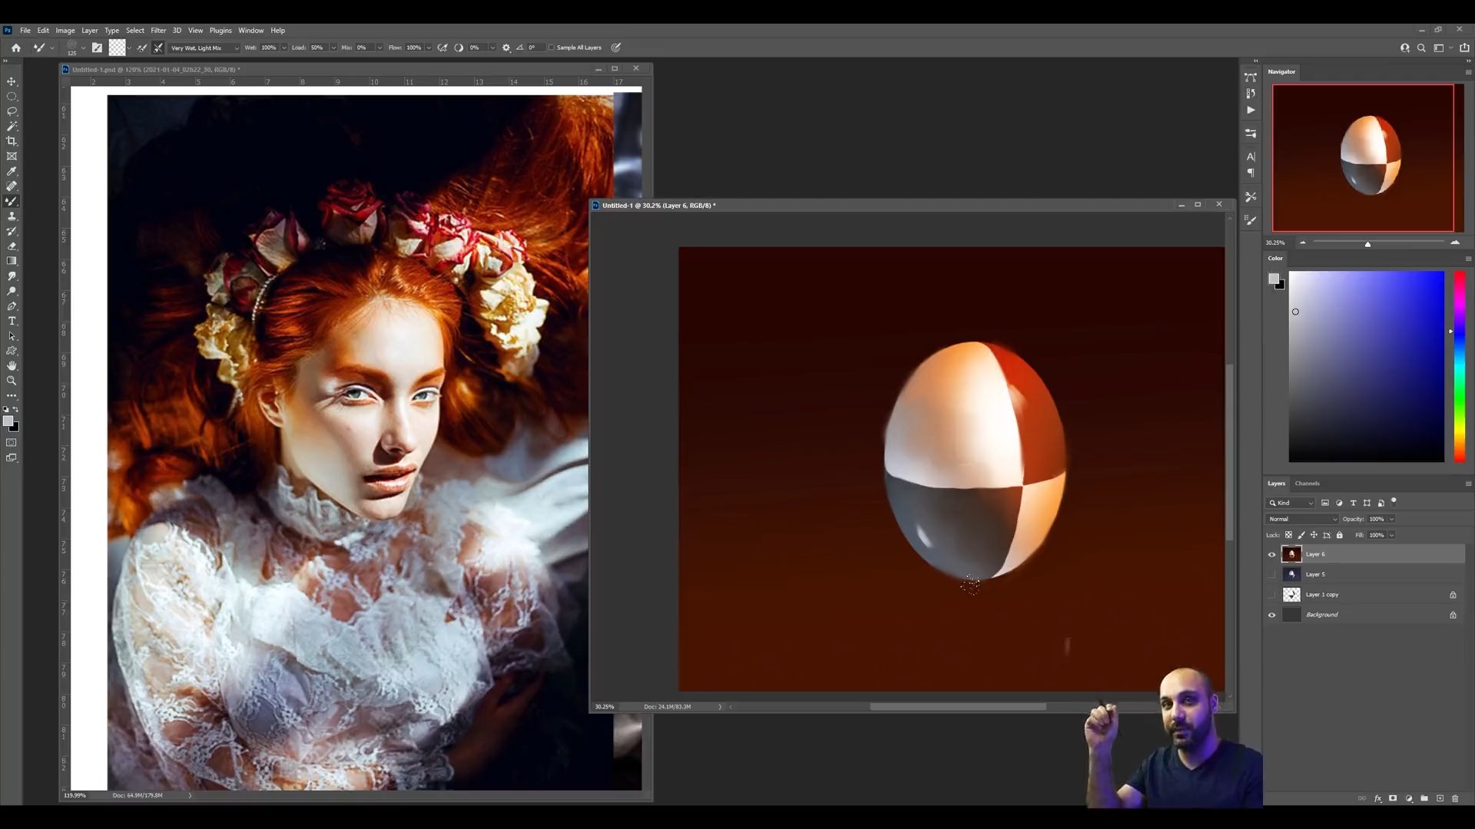Open the Normal blend mode dropdown
1475x829 pixels.
coord(1302,519)
